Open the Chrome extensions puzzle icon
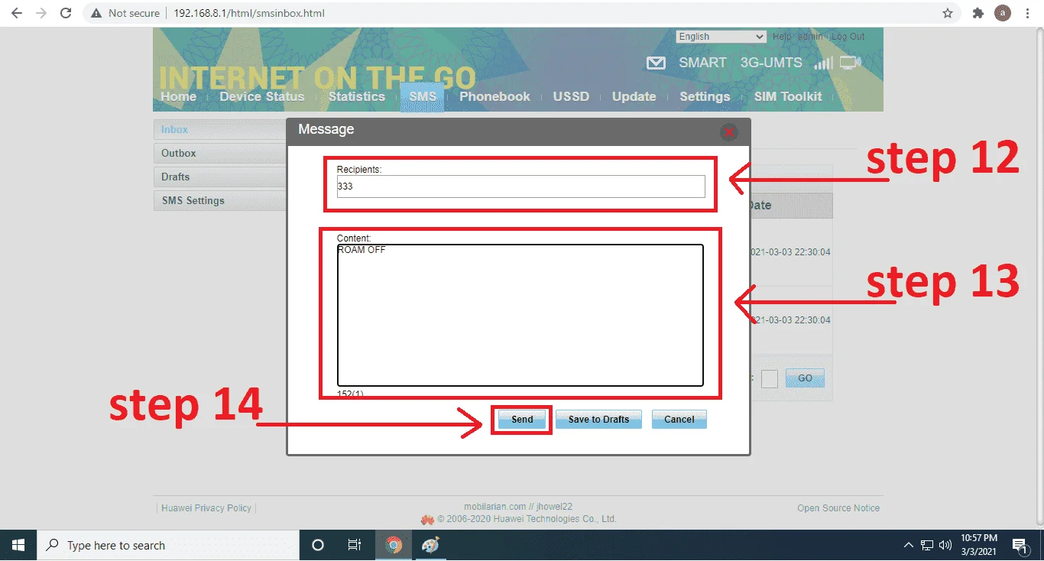This screenshot has width=1044, height=561. pos(978,13)
